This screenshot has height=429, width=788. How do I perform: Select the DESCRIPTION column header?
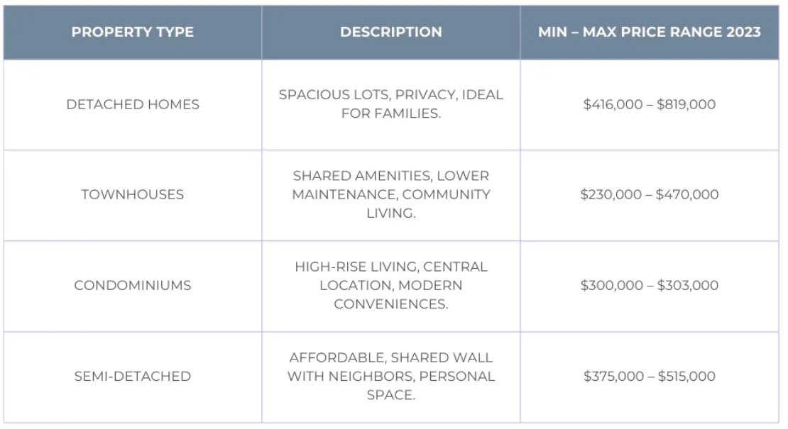click(x=390, y=33)
